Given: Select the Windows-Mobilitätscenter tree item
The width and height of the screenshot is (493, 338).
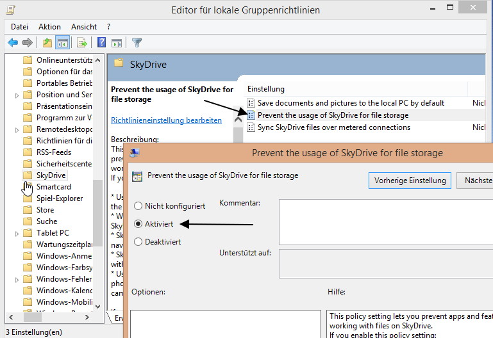Looking at the screenshot, I should 64,302.
